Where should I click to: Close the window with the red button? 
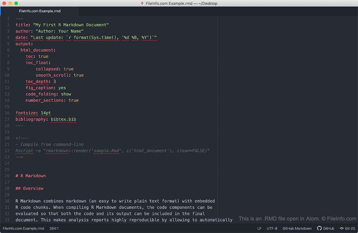(4, 3)
